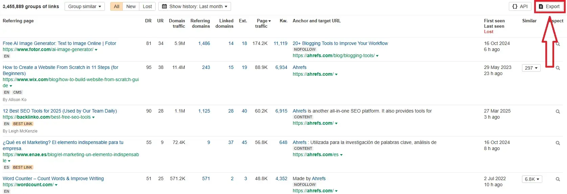Viewport: 567px width, 194px height.
Task: Open Show history: Last month dropdown
Action: (195, 6)
